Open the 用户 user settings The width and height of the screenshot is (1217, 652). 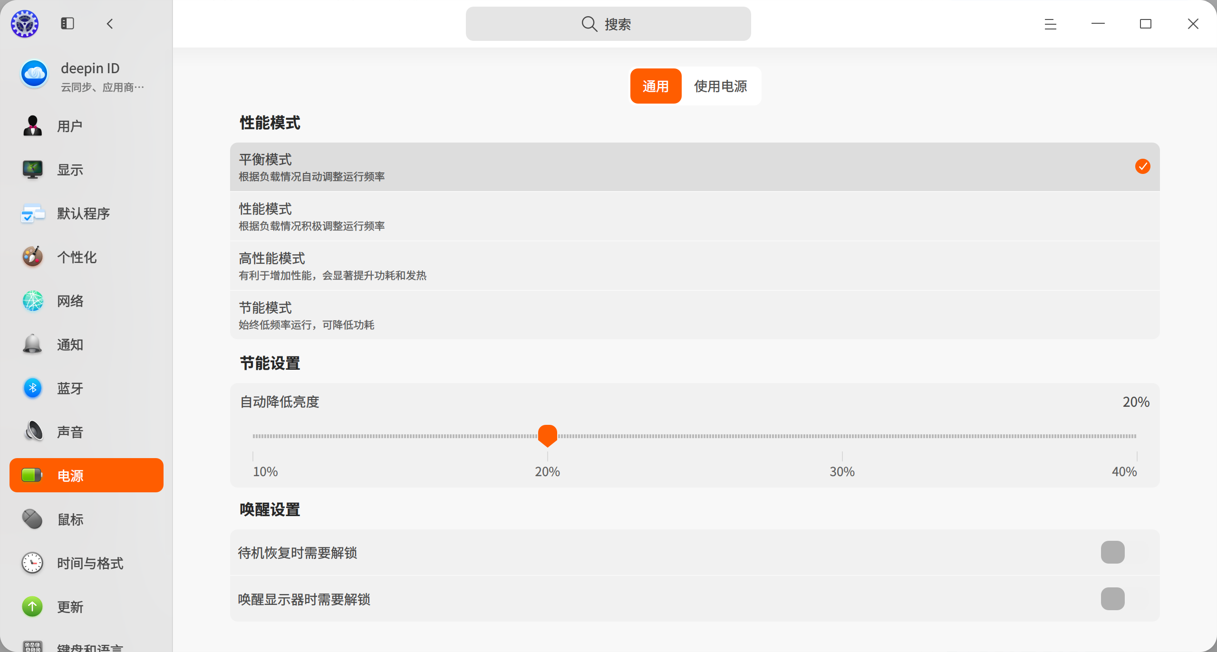(87, 126)
